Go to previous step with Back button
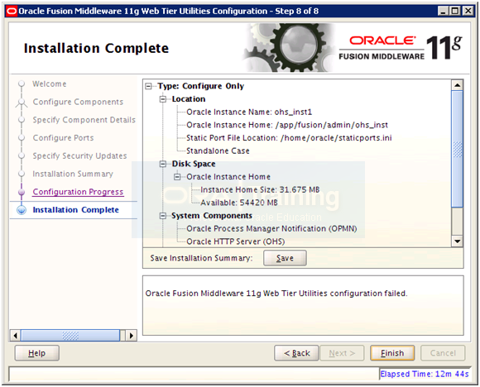 296,353
